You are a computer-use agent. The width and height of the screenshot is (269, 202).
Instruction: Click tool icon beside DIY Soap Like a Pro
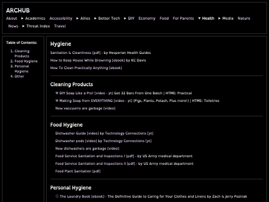(x=57, y=93)
